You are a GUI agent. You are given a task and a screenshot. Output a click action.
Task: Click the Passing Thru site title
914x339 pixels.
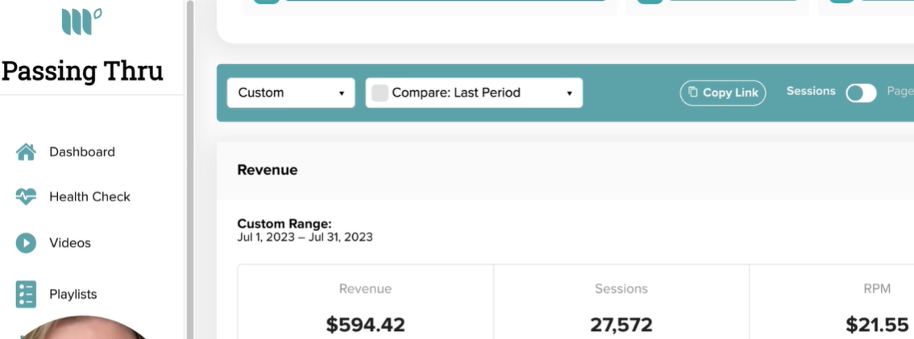83,71
